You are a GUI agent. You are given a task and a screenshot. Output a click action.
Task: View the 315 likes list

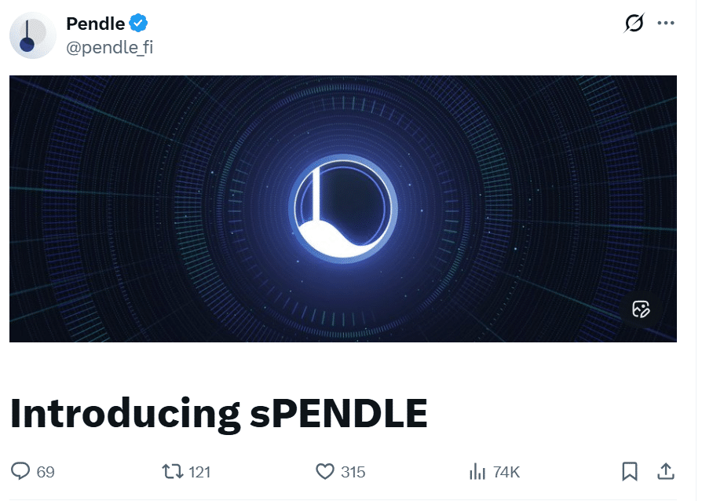353,472
